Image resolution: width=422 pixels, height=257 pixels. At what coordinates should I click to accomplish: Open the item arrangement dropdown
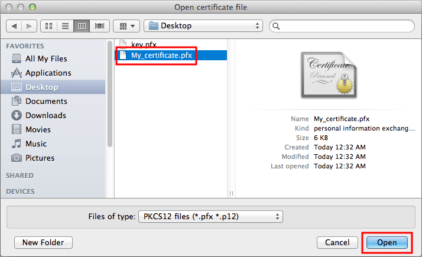pos(126,26)
